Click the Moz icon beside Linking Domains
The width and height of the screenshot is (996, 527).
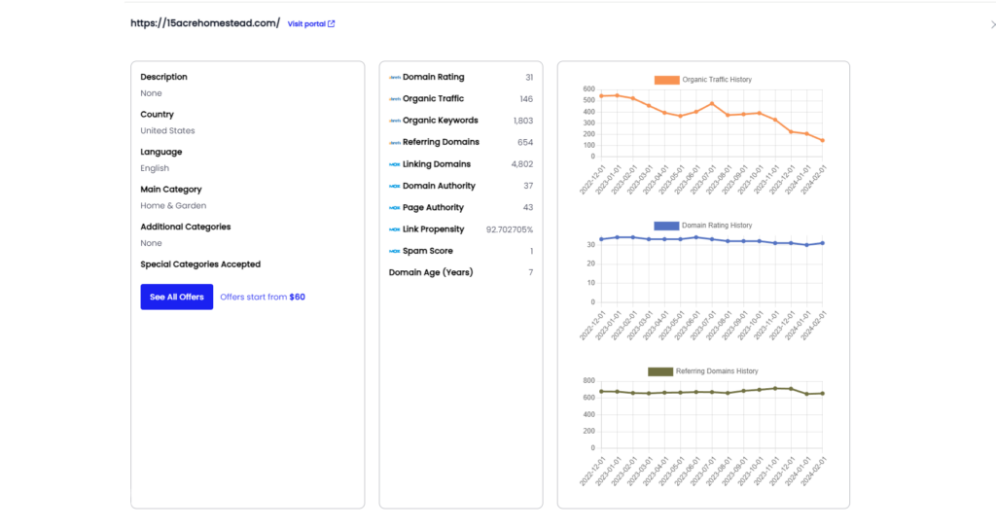395,164
